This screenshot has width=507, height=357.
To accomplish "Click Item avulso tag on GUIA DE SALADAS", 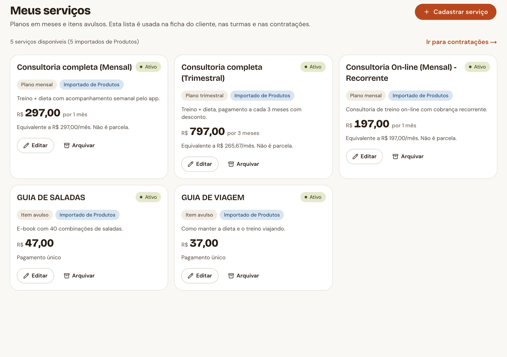I will [35, 215].
